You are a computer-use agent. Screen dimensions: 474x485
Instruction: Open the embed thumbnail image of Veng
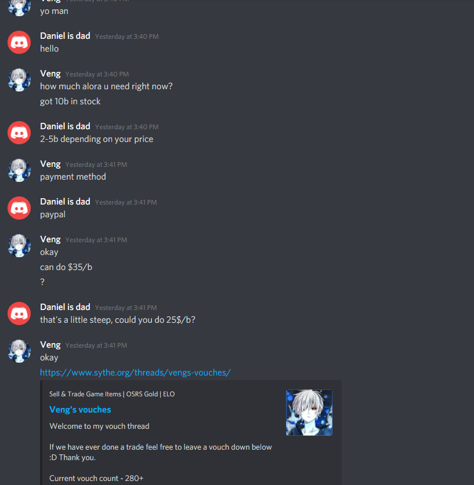(309, 413)
